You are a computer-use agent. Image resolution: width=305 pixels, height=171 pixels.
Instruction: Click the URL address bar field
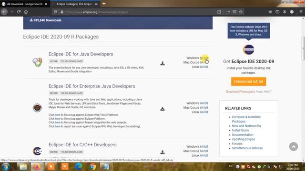tap(136, 12)
